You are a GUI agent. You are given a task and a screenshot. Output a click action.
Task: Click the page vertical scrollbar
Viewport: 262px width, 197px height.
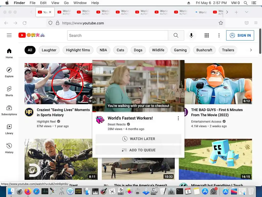[x=260, y=41]
